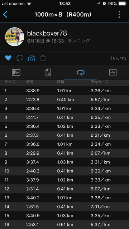Screen dimensions: 129x229
Task: Select lap 1 row with 3:38.9
Action: (x=64, y=91)
